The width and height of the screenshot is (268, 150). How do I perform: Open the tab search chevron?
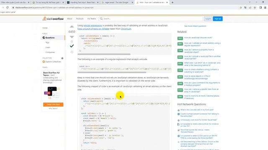tap(250, 2)
